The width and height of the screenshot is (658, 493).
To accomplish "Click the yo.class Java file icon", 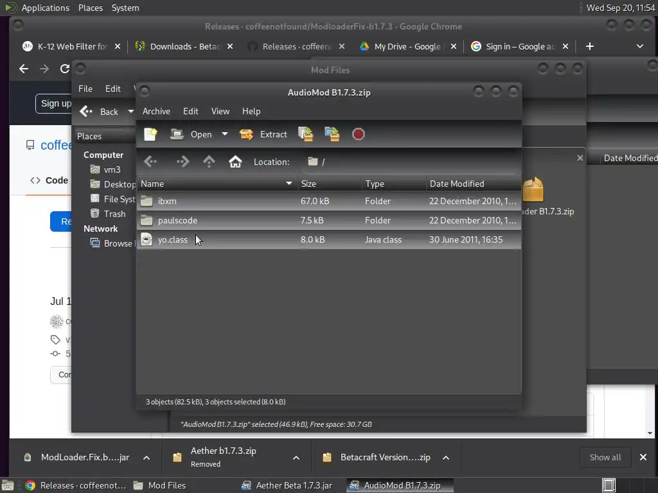I will pyautogui.click(x=147, y=239).
